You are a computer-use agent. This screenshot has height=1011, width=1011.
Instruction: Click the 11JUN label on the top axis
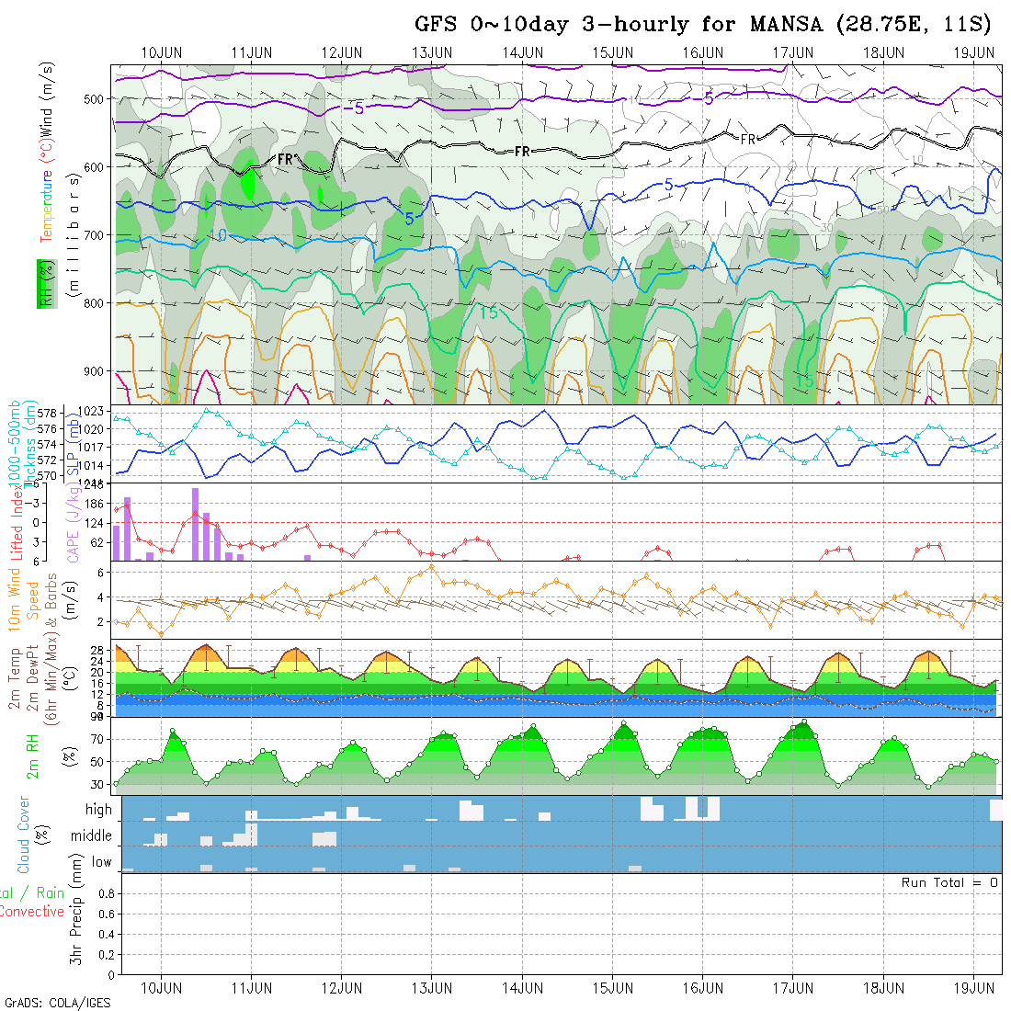(x=252, y=53)
